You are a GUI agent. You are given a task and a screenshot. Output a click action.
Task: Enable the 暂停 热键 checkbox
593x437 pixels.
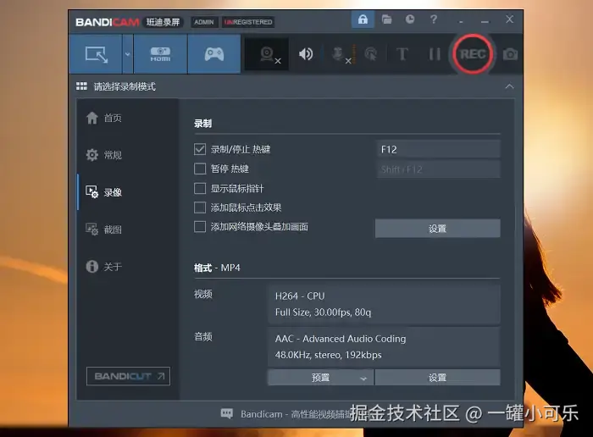tap(200, 169)
